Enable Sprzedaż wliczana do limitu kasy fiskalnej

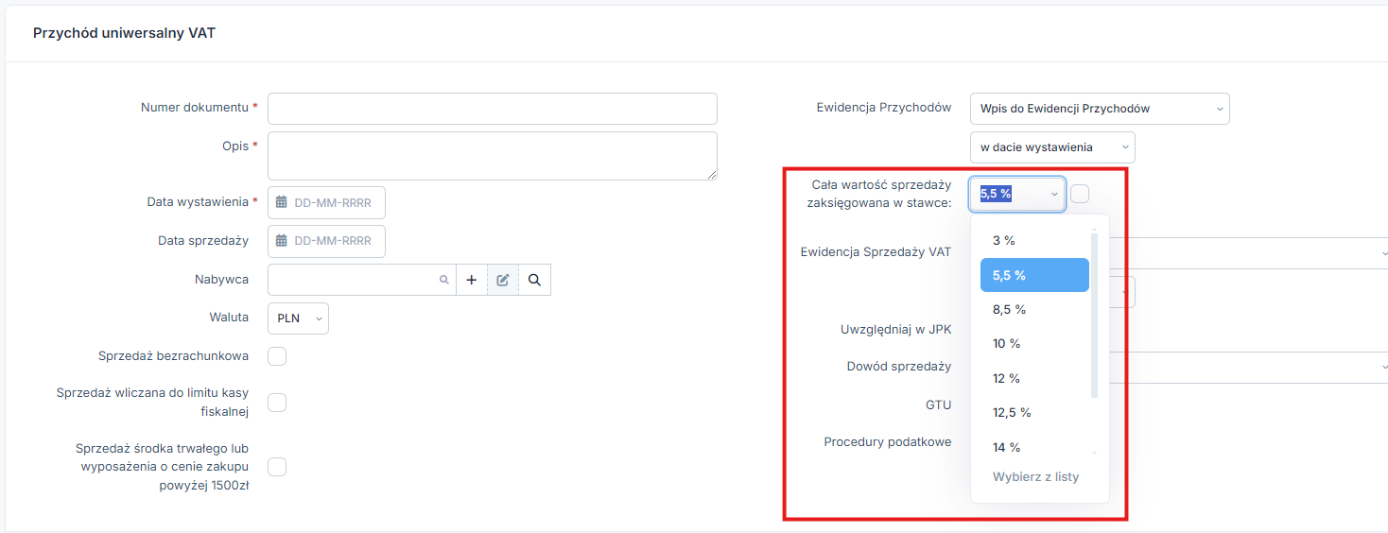tap(277, 403)
